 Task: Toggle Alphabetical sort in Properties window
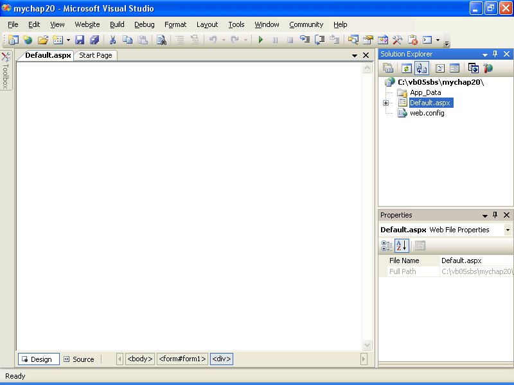[402, 245]
